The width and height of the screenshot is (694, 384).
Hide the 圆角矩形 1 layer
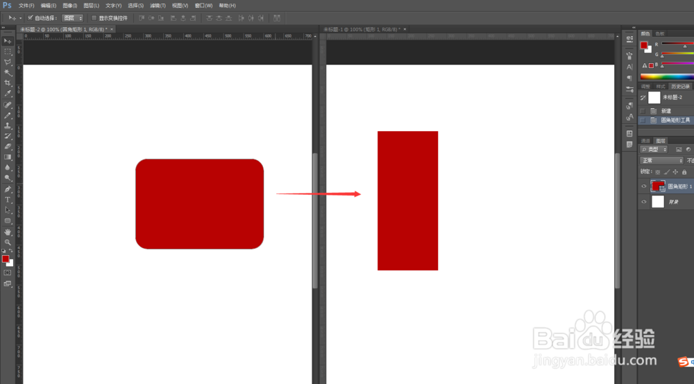644,186
